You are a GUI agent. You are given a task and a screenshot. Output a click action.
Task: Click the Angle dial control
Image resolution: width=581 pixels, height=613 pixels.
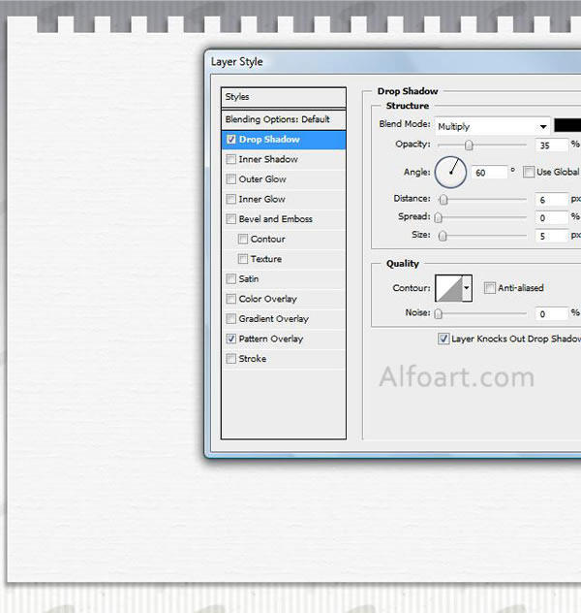(x=450, y=173)
